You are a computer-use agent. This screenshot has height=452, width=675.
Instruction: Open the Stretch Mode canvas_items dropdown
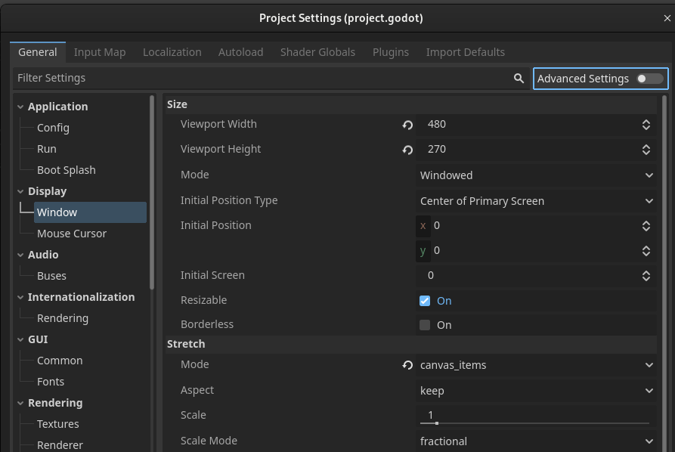click(x=536, y=365)
